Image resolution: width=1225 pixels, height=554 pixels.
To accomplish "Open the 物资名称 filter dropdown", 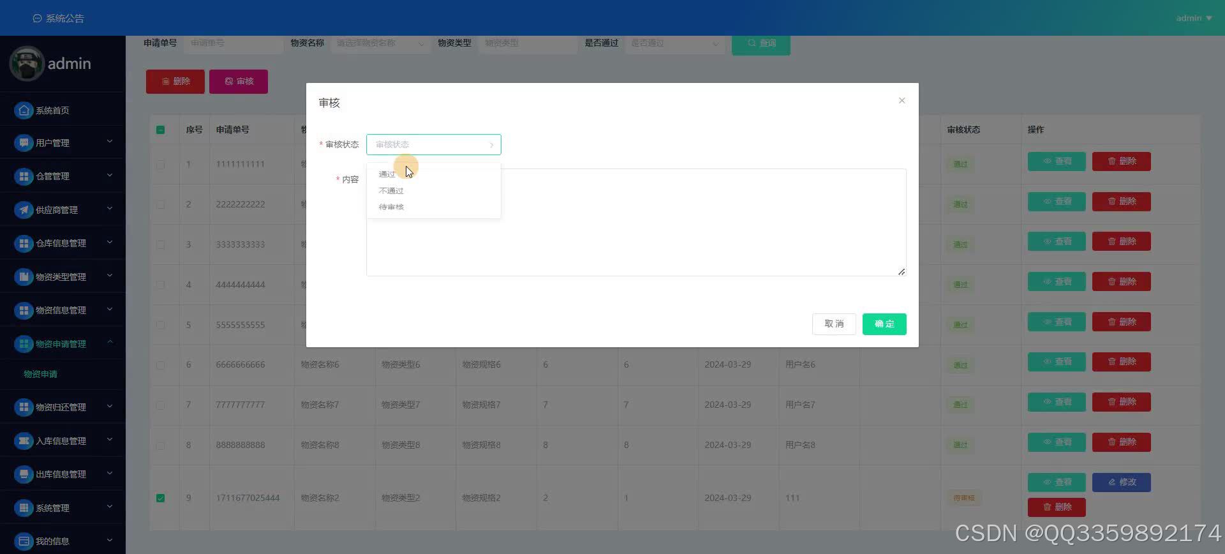I will pyautogui.click(x=380, y=43).
